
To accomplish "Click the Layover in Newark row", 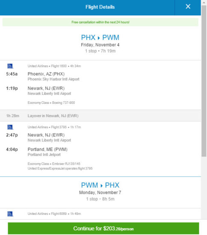I will [101, 115].
